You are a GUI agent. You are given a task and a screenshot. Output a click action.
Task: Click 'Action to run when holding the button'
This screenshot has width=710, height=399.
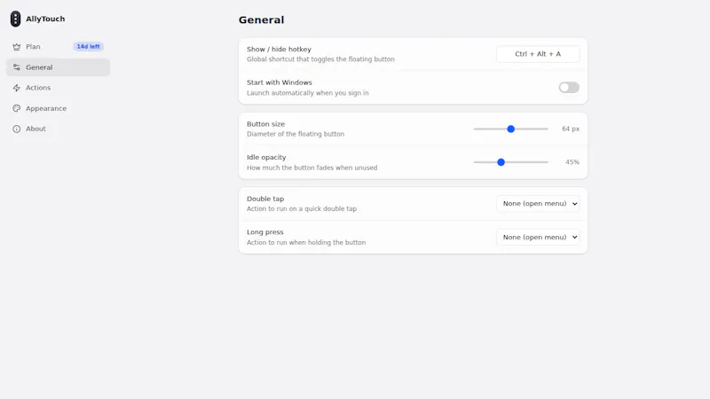(306, 242)
